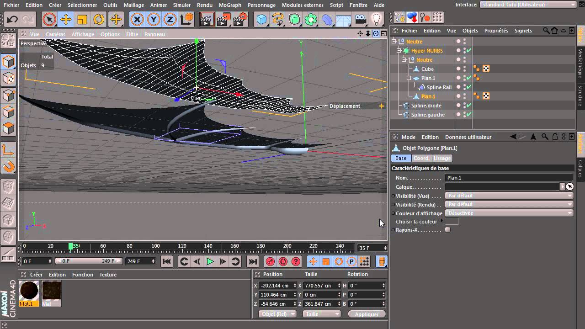The image size is (585, 329).
Task: Add a Light object
Action: tap(376, 19)
